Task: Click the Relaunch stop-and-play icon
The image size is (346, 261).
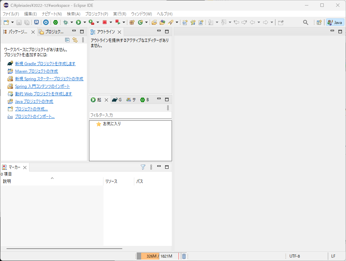Action: click(x=118, y=22)
